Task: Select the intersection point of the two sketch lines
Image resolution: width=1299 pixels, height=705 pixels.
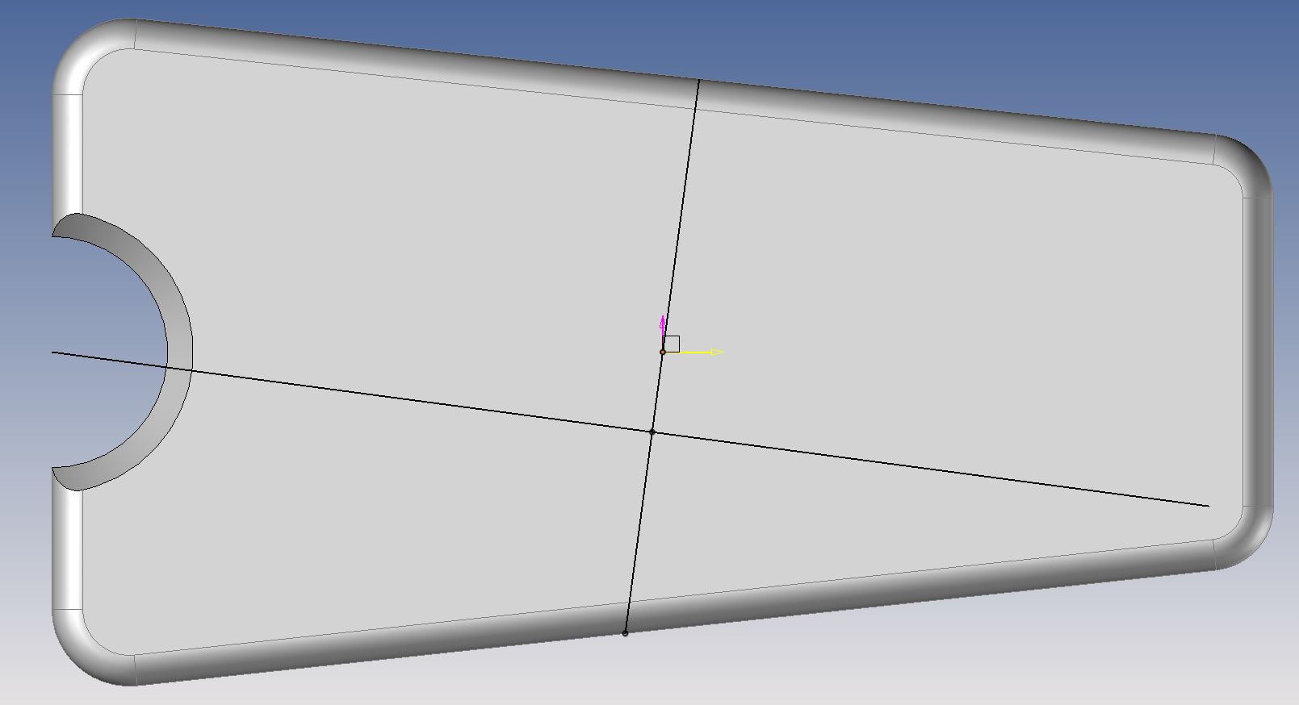Action: [x=652, y=432]
